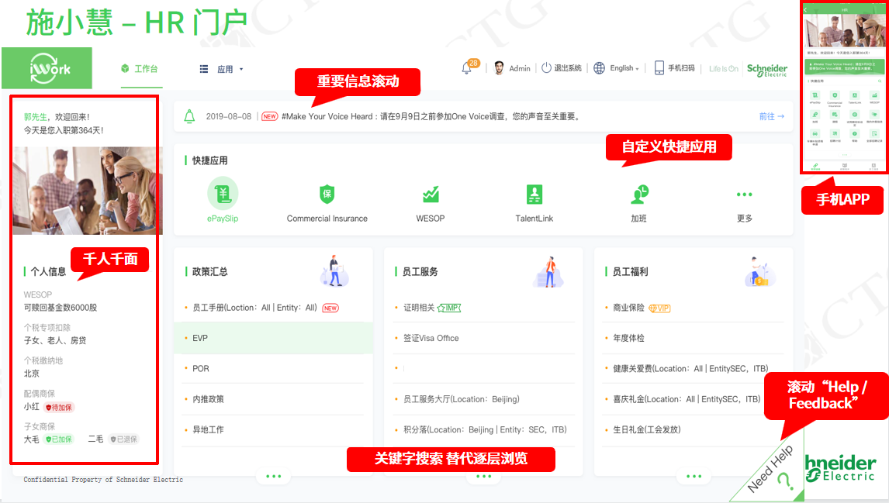Image resolution: width=889 pixels, height=503 pixels.
Task: Open the TalentLink quick app
Action: click(x=534, y=203)
